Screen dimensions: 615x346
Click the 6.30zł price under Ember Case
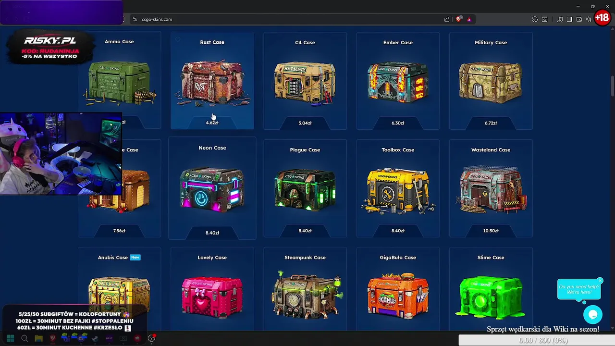pyautogui.click(x=398, y=123)
